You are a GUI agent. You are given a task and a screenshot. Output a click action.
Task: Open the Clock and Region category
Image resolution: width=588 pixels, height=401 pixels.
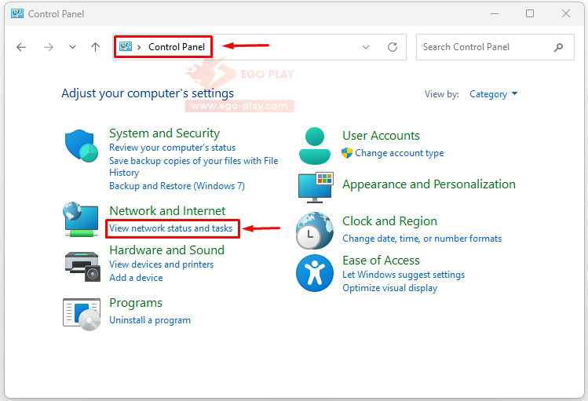(389, 221)
